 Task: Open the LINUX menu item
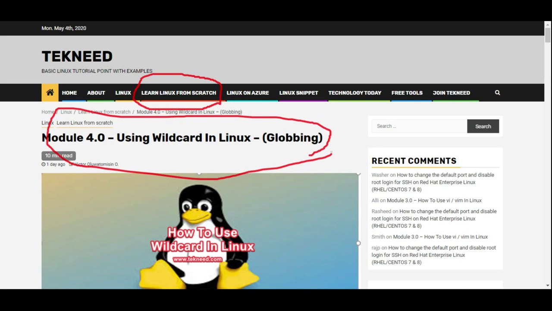pos(123,93)
